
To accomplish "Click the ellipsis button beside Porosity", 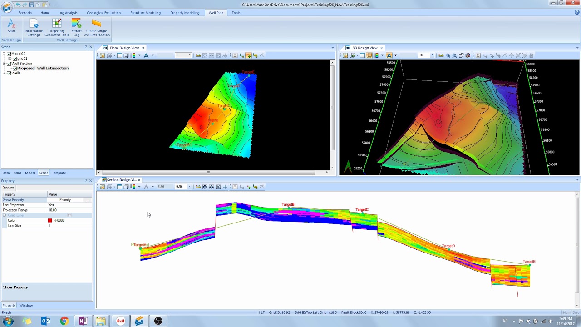I will tap(87, 200).
